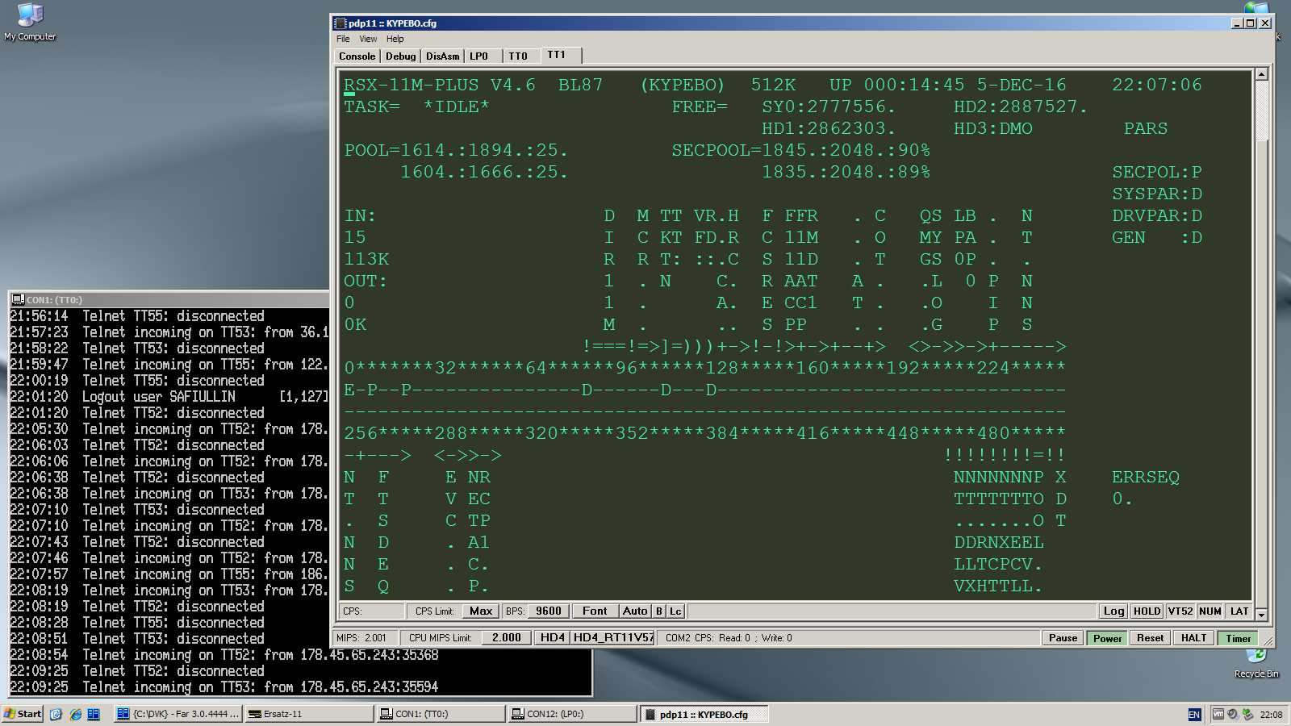
Task: Click the terminal vertical scrollbar track
Action: pos(1262,363)
